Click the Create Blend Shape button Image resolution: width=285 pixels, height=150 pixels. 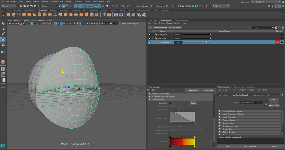157,27
